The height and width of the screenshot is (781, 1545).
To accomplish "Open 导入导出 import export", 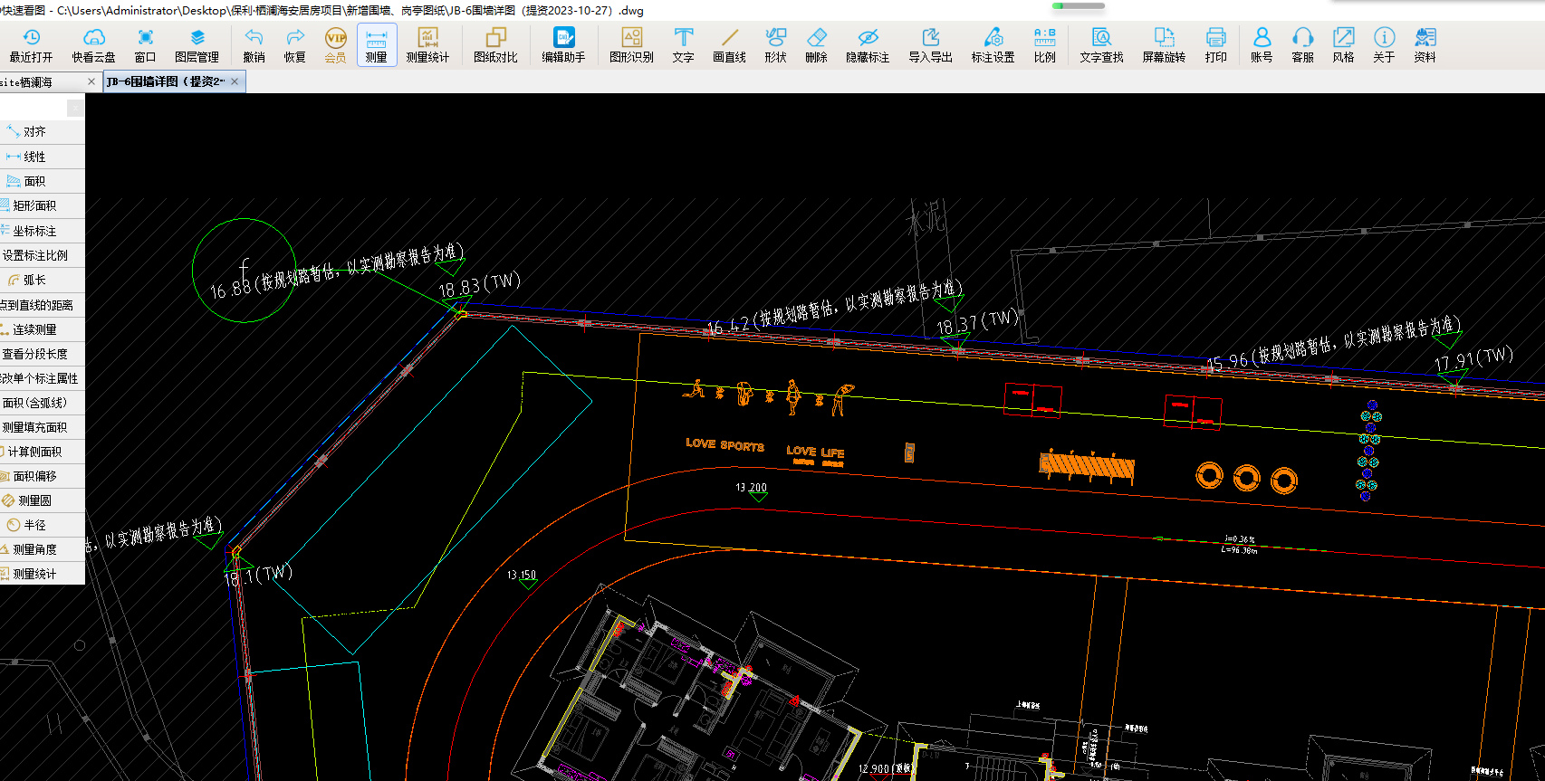I will coord(930,45).
